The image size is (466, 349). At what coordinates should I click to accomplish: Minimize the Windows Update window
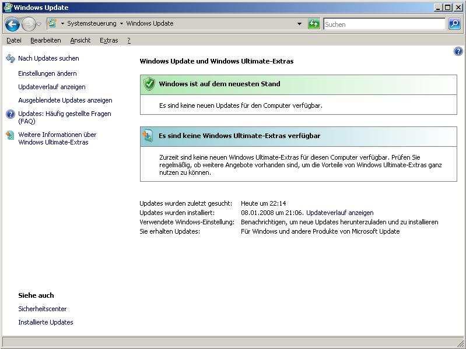pos(437,8)
